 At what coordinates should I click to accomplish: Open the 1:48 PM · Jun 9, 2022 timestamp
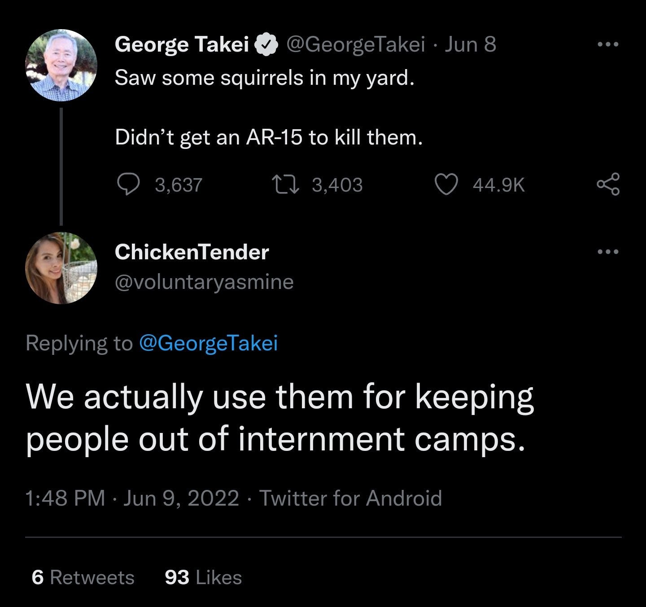pos(132,498)
